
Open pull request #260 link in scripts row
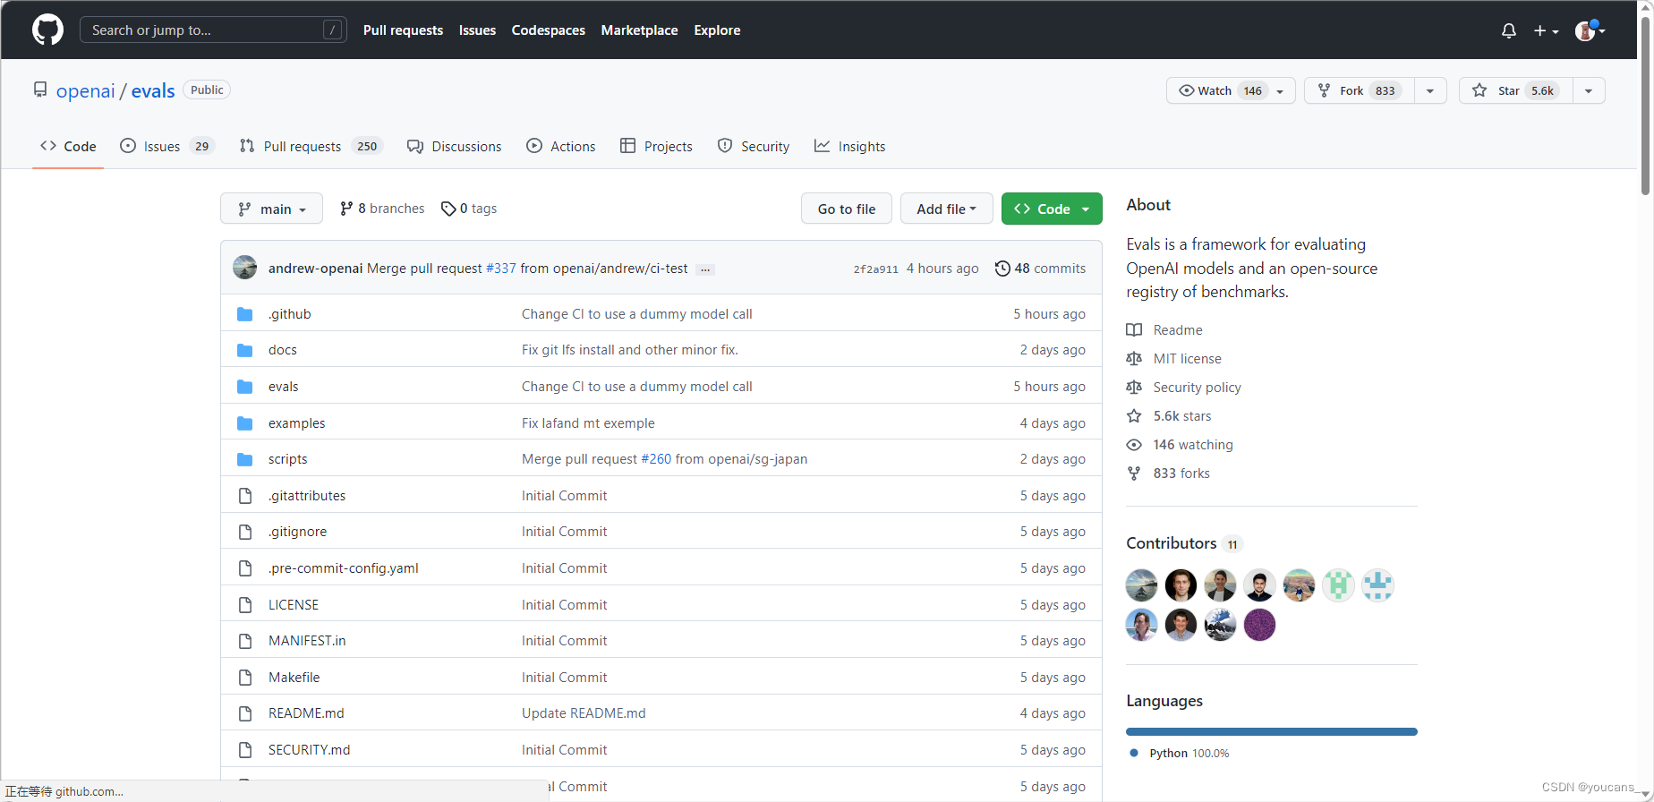pos(656,459)
